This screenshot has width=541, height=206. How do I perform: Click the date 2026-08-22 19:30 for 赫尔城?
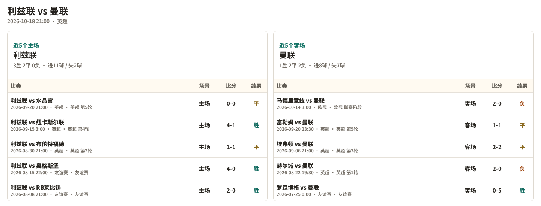[x=295, y=173]
